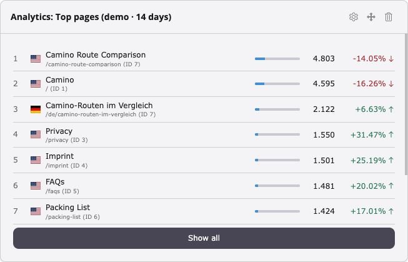
Task: Click the 1.481 view count for FAQs
Action: pos(324,186)
